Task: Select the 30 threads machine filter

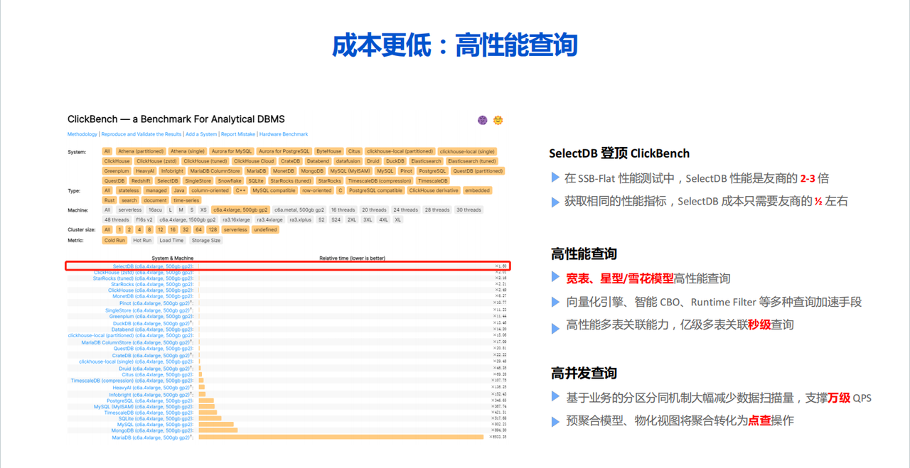Action: pyautogui.click(x=469, y=210)
